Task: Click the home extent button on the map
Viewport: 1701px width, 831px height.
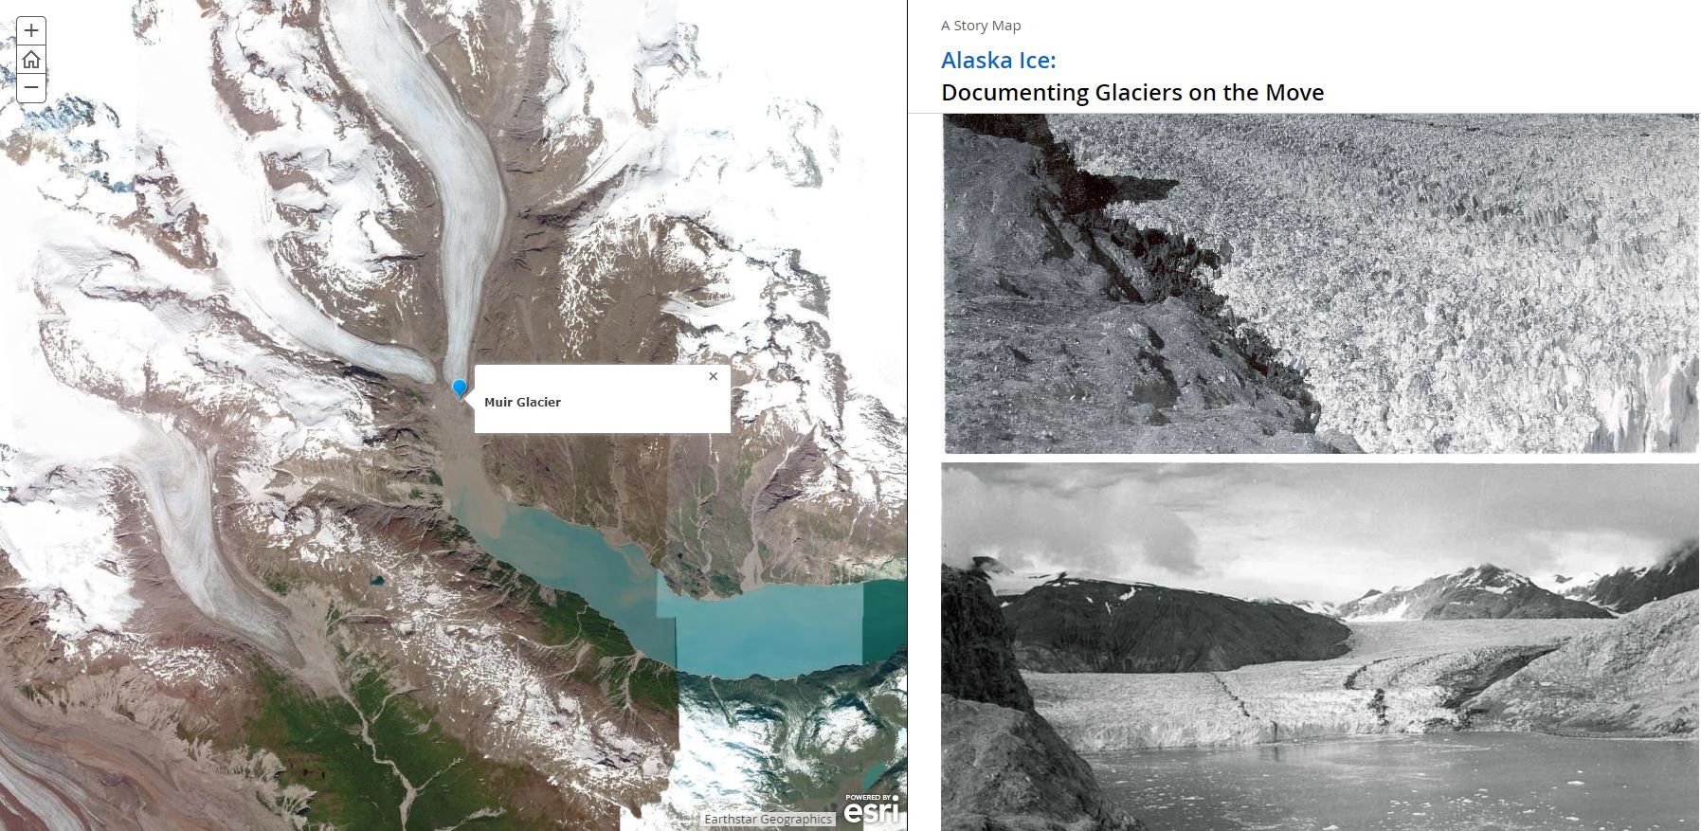Action: pos(31,60)
